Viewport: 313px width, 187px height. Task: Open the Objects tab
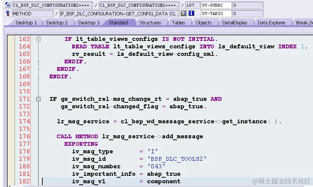(x=204, y=23)
